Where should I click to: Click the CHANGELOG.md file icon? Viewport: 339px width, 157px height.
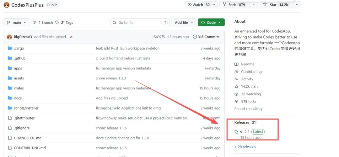pos(9,138)
